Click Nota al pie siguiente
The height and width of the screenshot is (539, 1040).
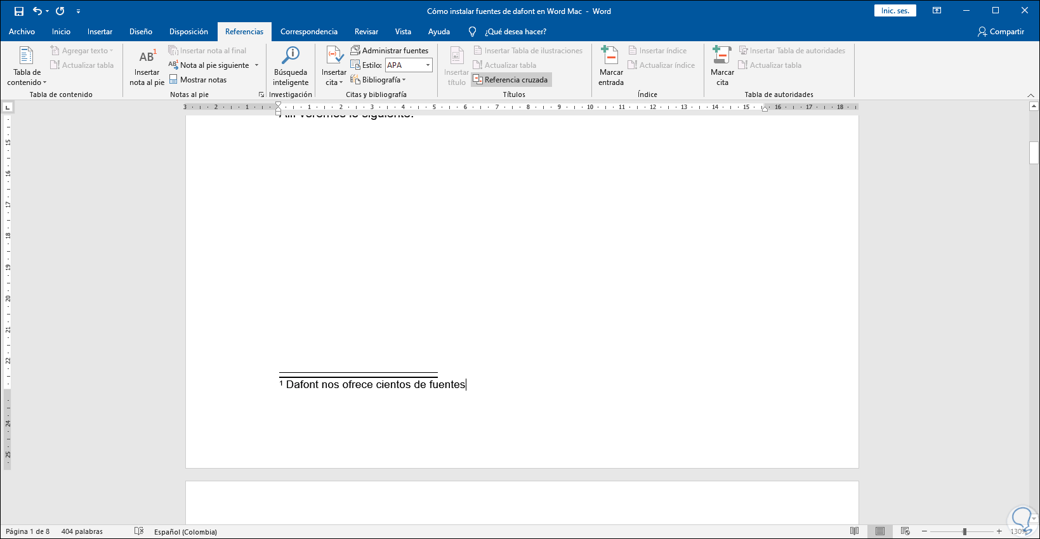[x=209, y=65]
